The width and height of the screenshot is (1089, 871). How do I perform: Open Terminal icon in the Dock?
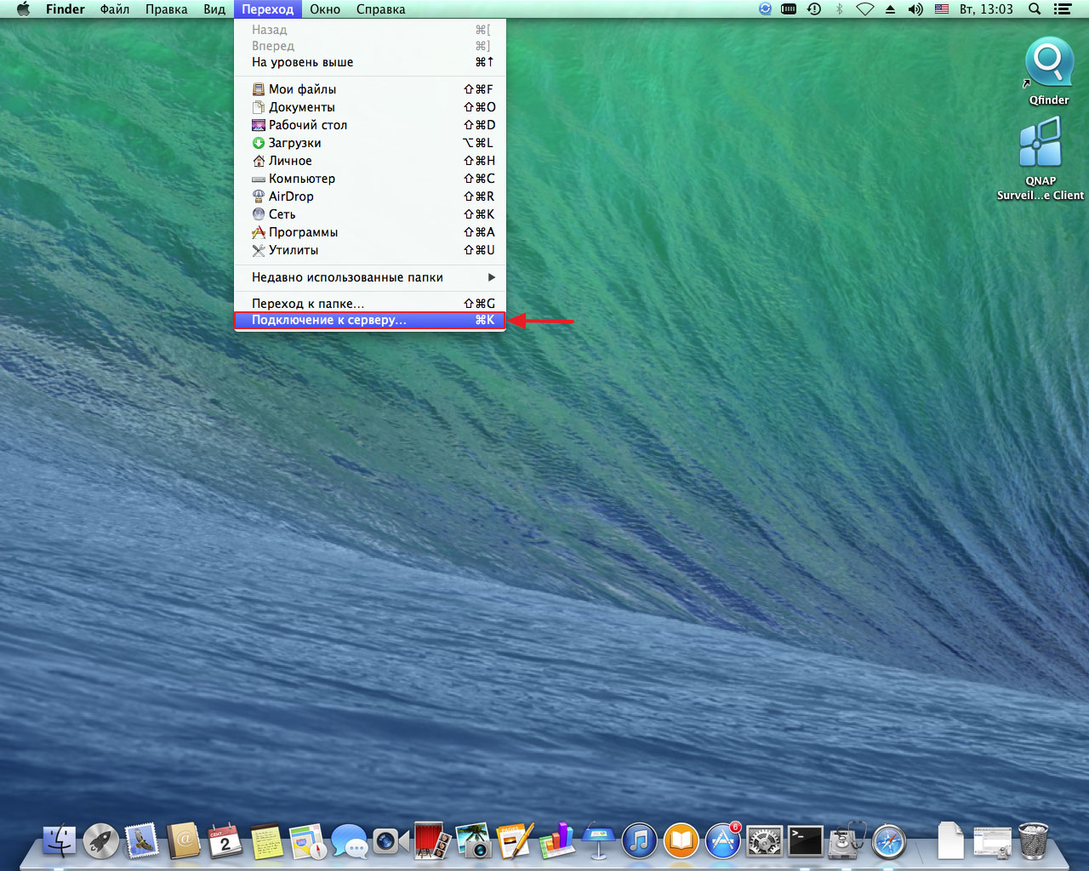tap(806, 841)
